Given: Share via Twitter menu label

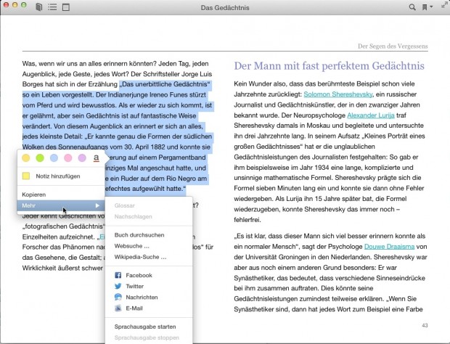Looking at the screenshot, I should [x=134, y=286].
